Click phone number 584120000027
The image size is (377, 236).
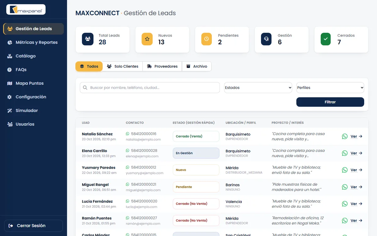click(x=144, y=218)
